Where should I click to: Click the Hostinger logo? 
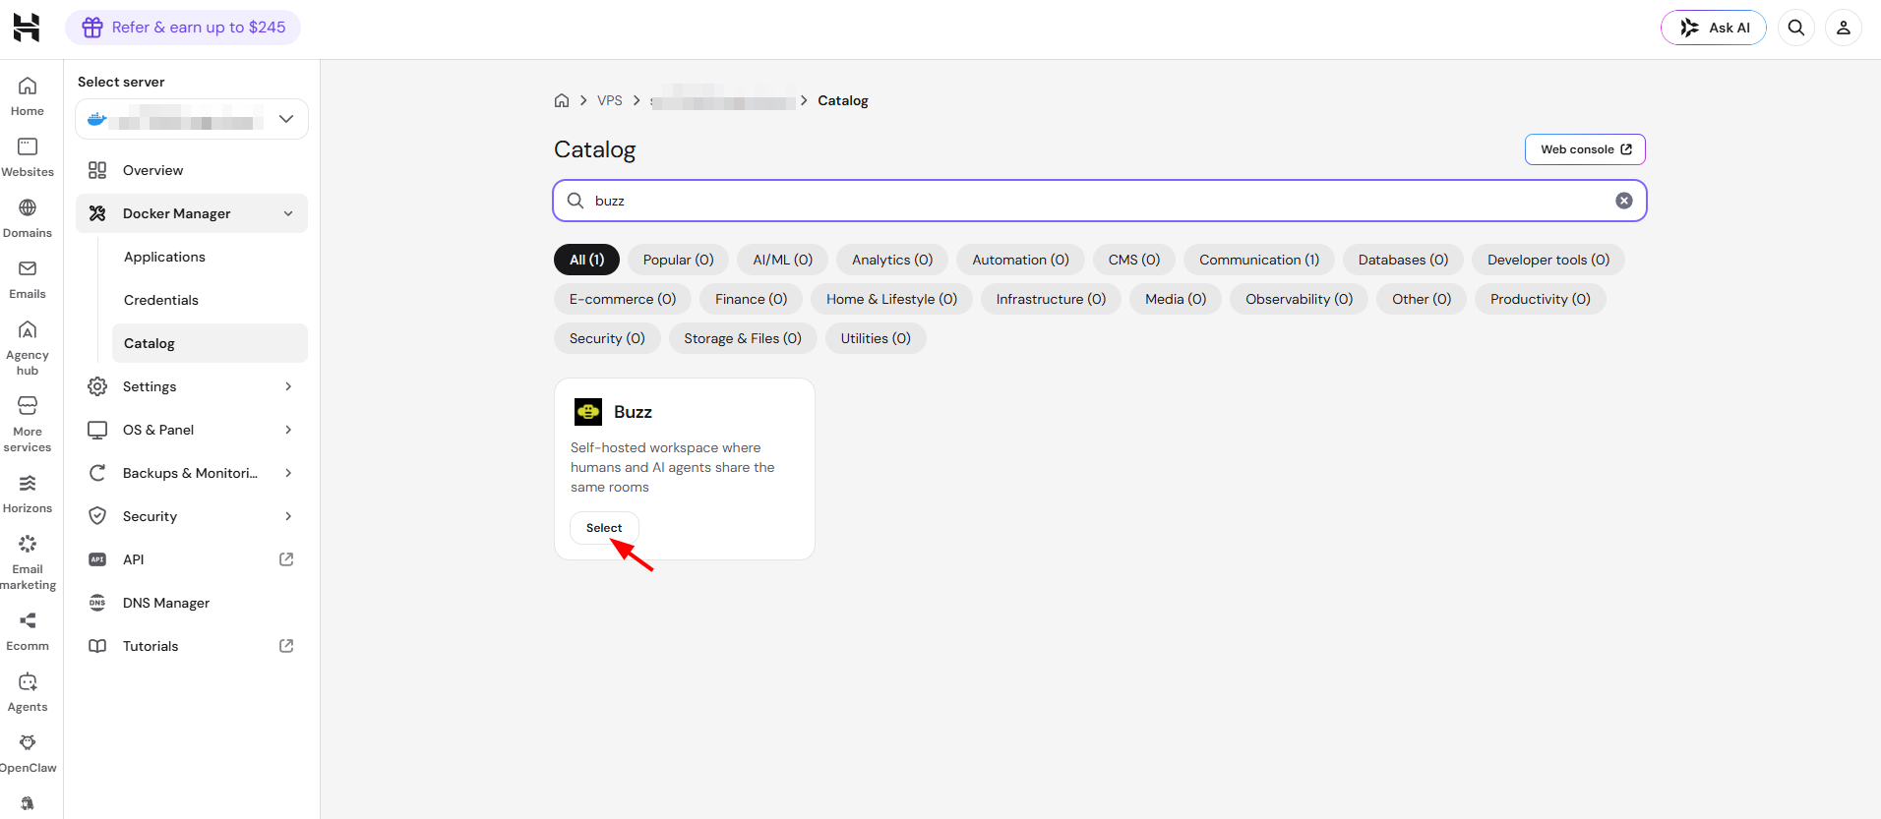click(x=27, y=28)
